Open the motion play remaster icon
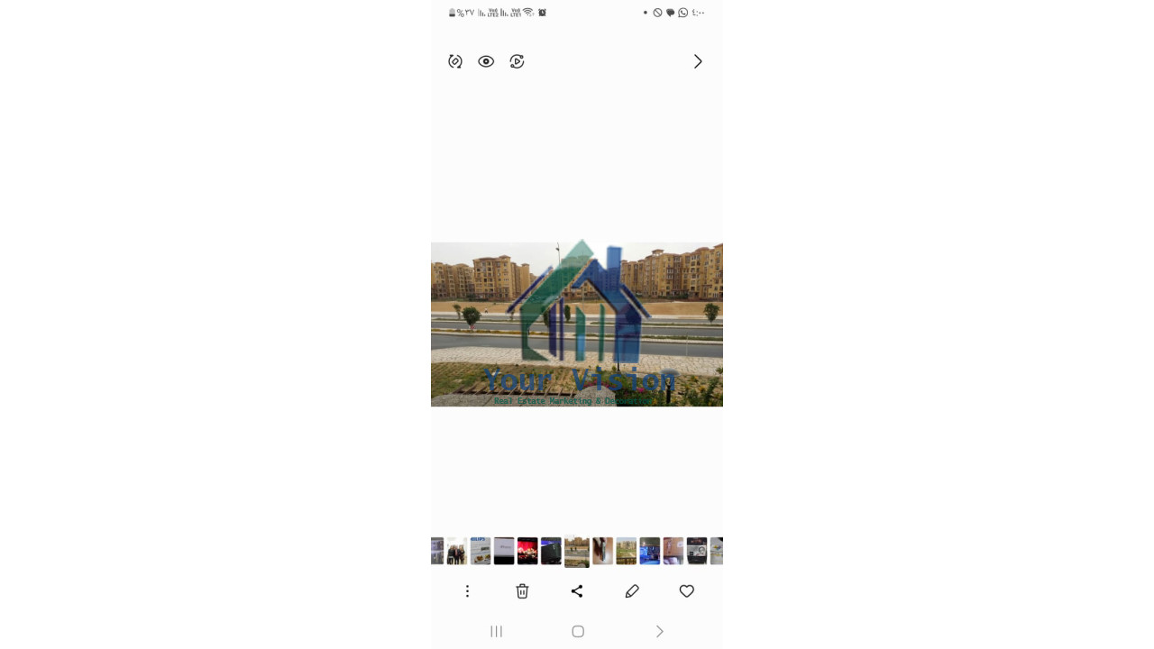Image resolution: width=1154 pixels, height=649 pixels. click(x=517, y=61)
